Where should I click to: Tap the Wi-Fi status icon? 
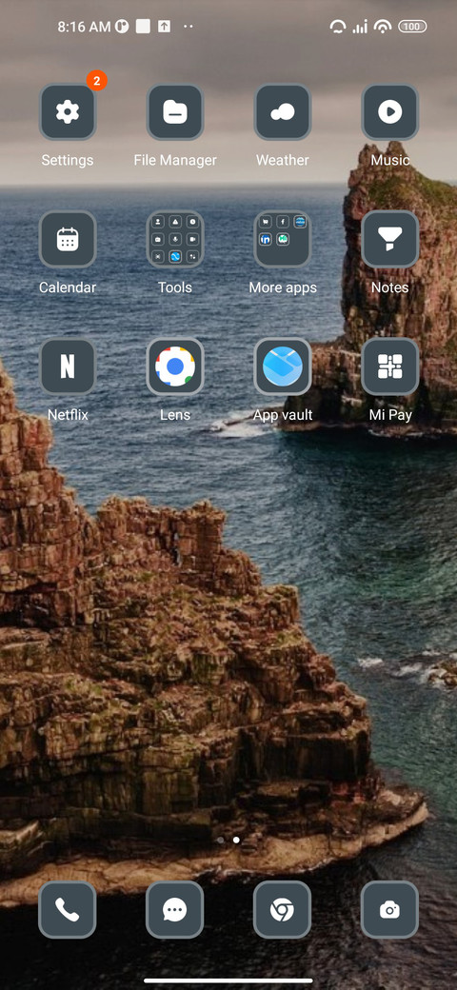tap(383, 27)
